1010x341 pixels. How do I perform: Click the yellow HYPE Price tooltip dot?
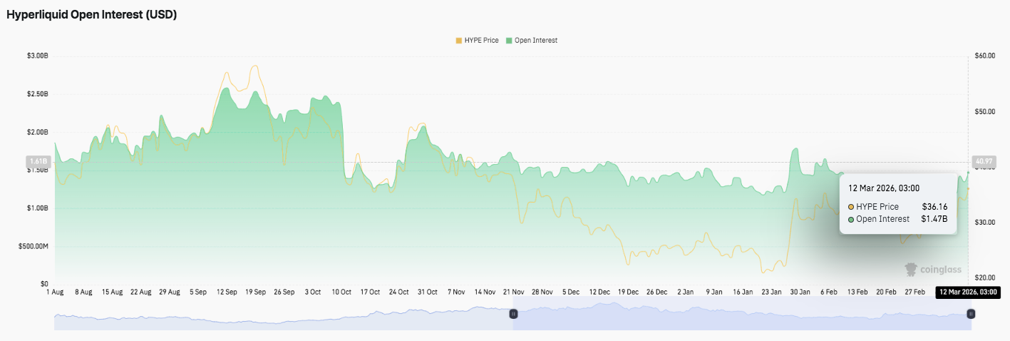(851, 206)
